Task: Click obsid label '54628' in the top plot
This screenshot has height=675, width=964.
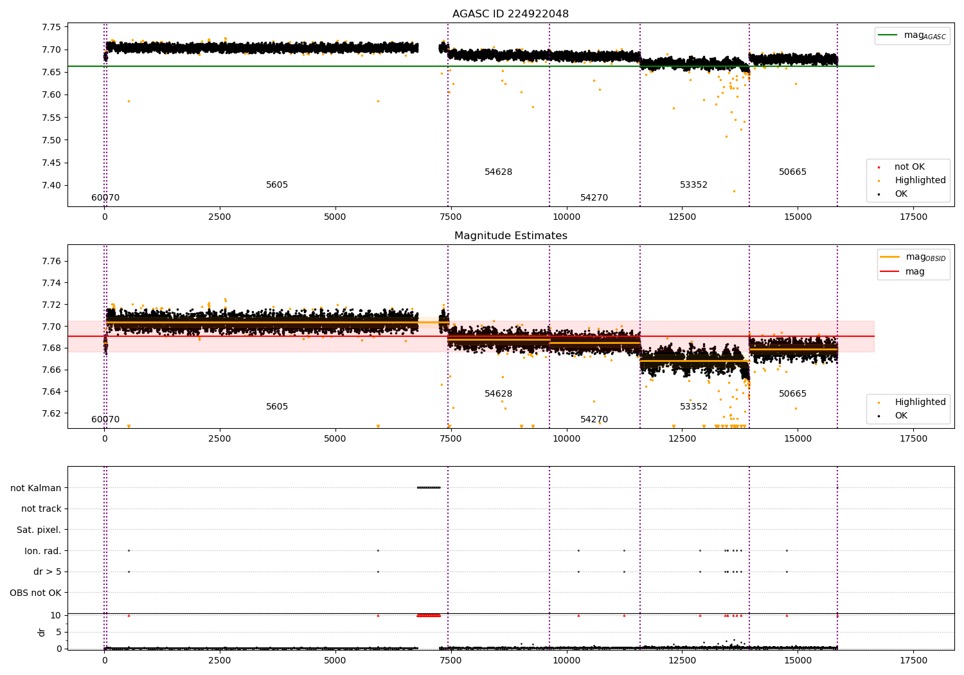Action: pyautogui.click(x=499, y=172)
